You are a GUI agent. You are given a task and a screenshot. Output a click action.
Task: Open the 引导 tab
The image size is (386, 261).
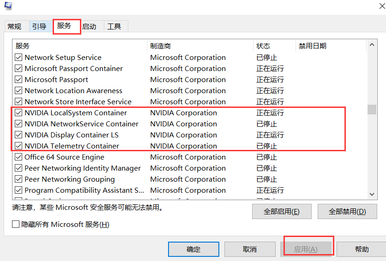[x=39, y=26]
